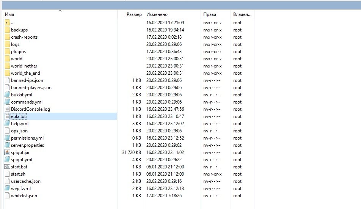
Task: Click the DiscordConsole.log file icon
Action: click(7, 109)
